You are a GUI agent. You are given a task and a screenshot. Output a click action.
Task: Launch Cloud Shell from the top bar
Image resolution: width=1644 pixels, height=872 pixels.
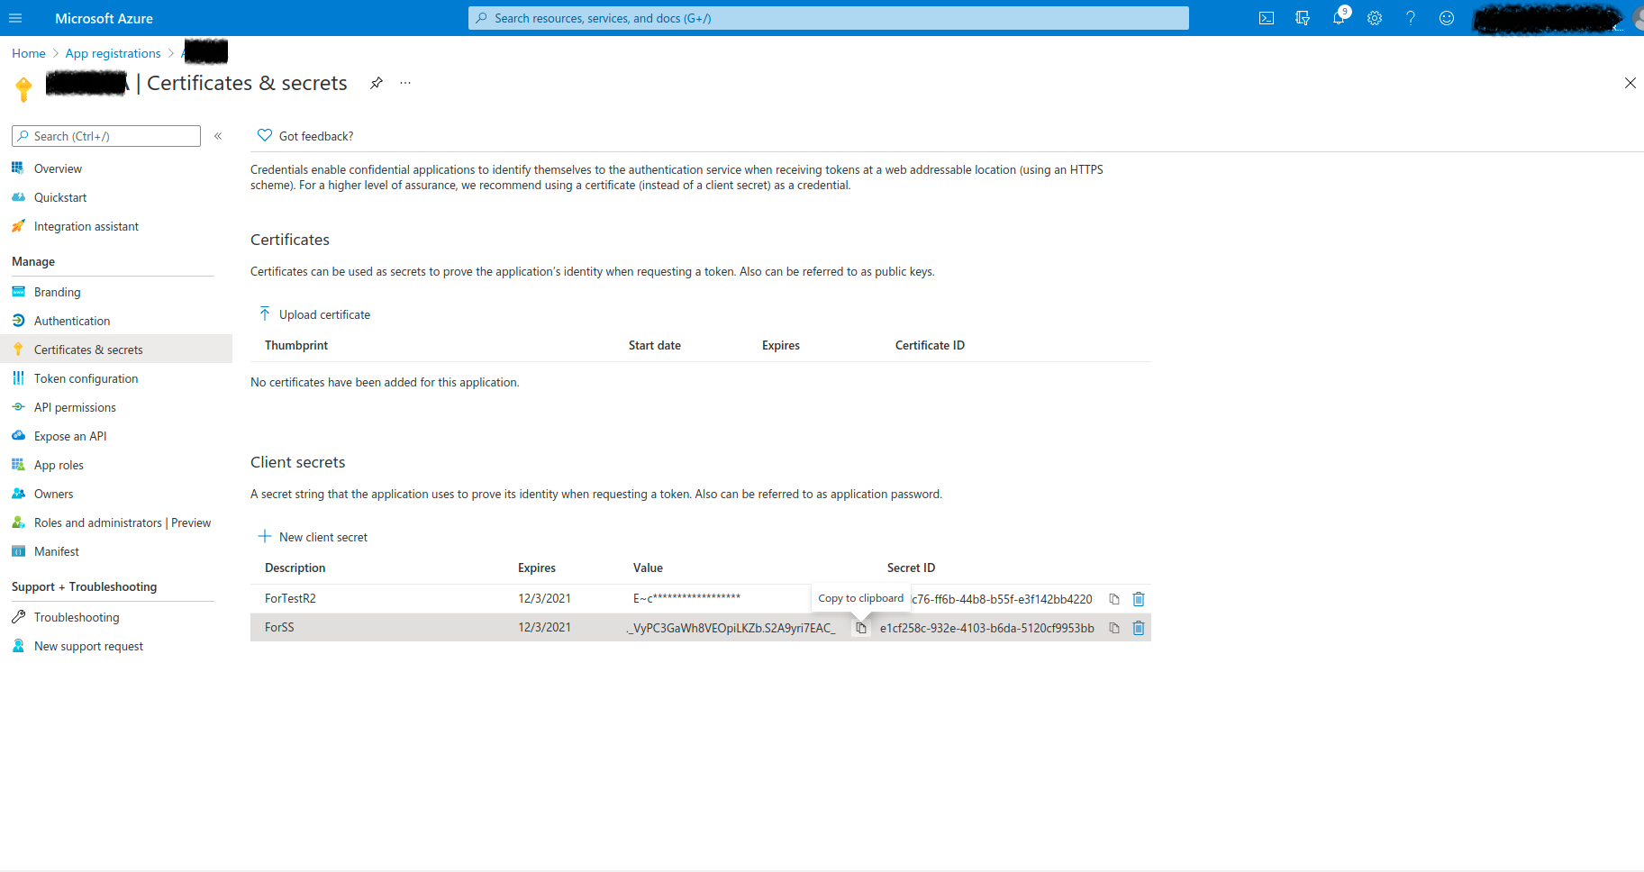click(x=1266, y=18)
